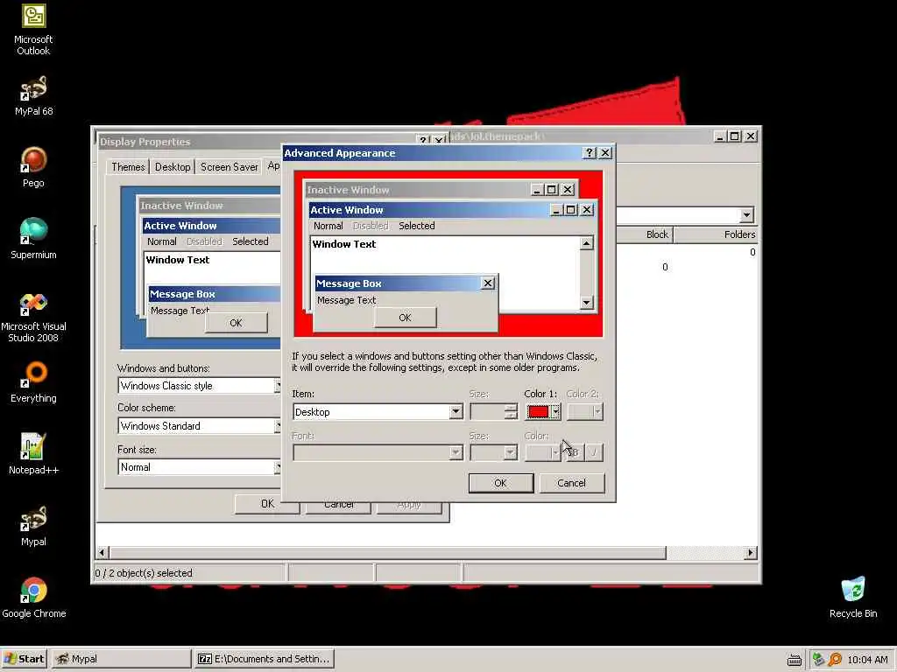Click the Block column header in 7-Zip window
Image resolution: width=897 pixels, height=672 pixels.
click(646, 234)
